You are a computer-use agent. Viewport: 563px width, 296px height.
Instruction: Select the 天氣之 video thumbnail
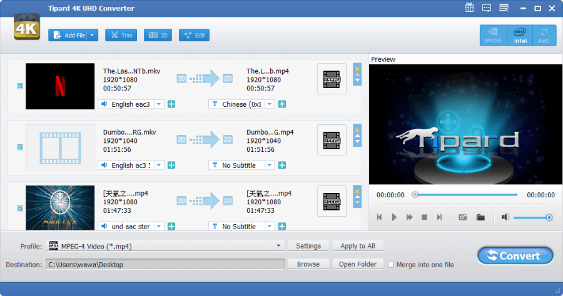[x=60, y=208]
